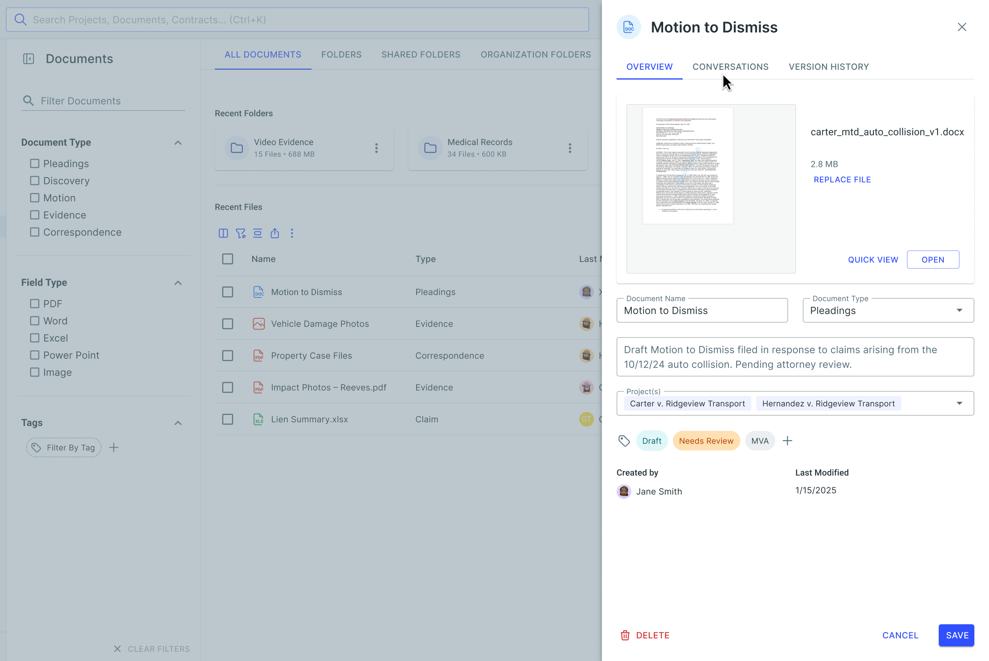Open Video Evidence folder options menu
Viewport: 989px width, 661px height.
pos(376,148)
